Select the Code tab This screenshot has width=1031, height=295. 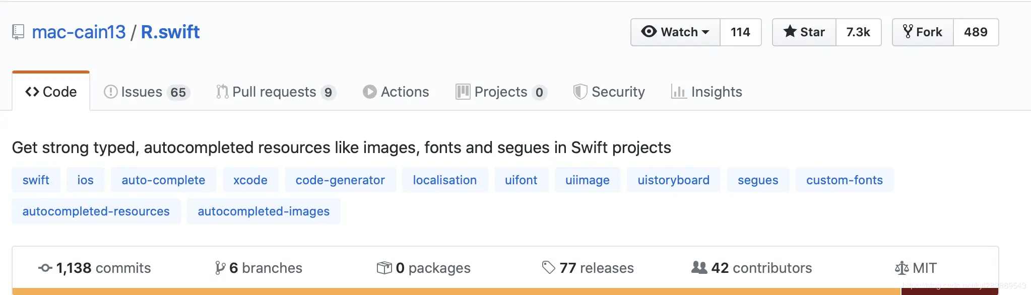point(51,92)
